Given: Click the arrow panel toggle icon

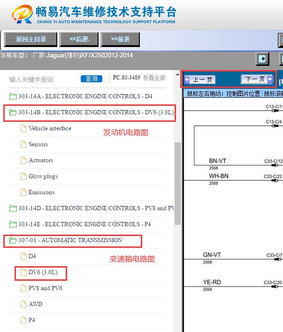Looking at the screenshot, I should tap(262, 59).
